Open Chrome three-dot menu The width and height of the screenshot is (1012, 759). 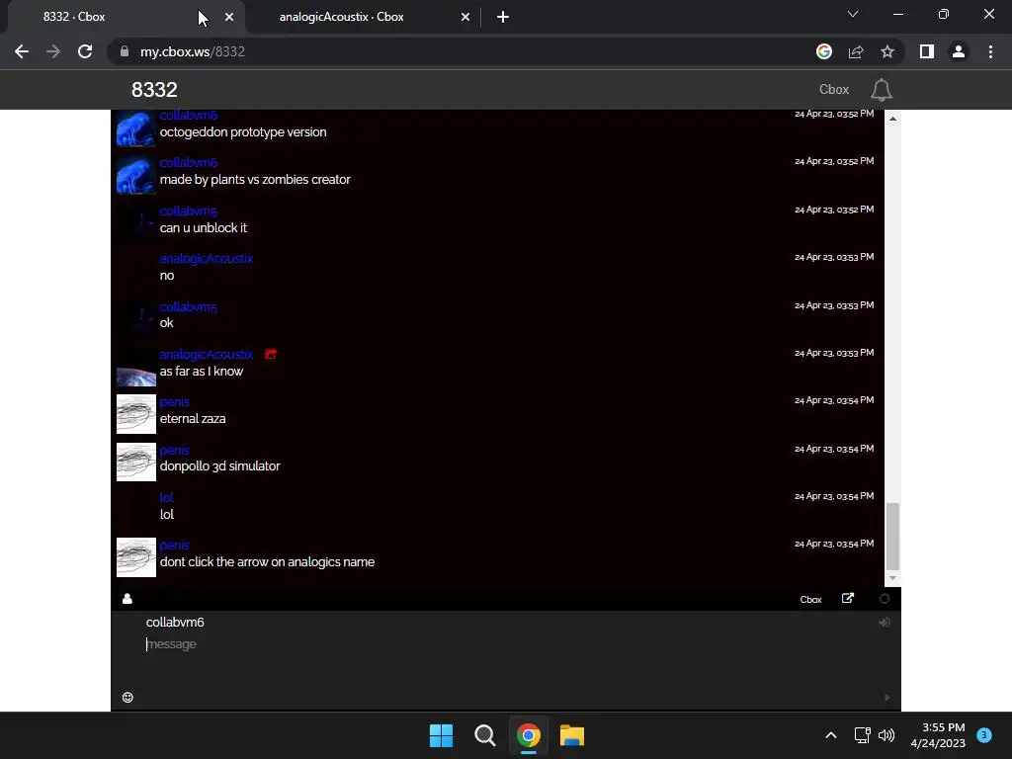pos(990,51)
